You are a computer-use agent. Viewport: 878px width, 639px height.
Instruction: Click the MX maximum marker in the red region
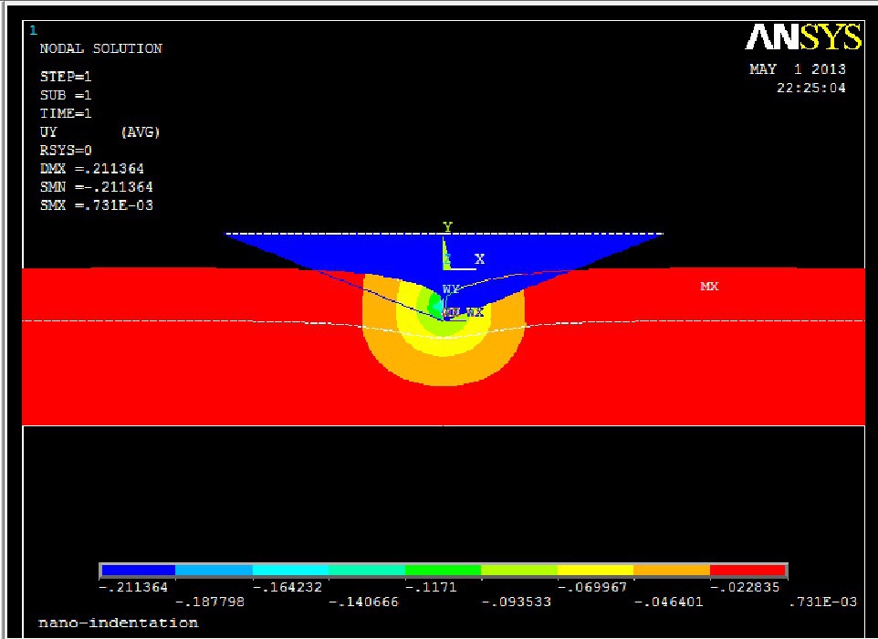point(709,287)
